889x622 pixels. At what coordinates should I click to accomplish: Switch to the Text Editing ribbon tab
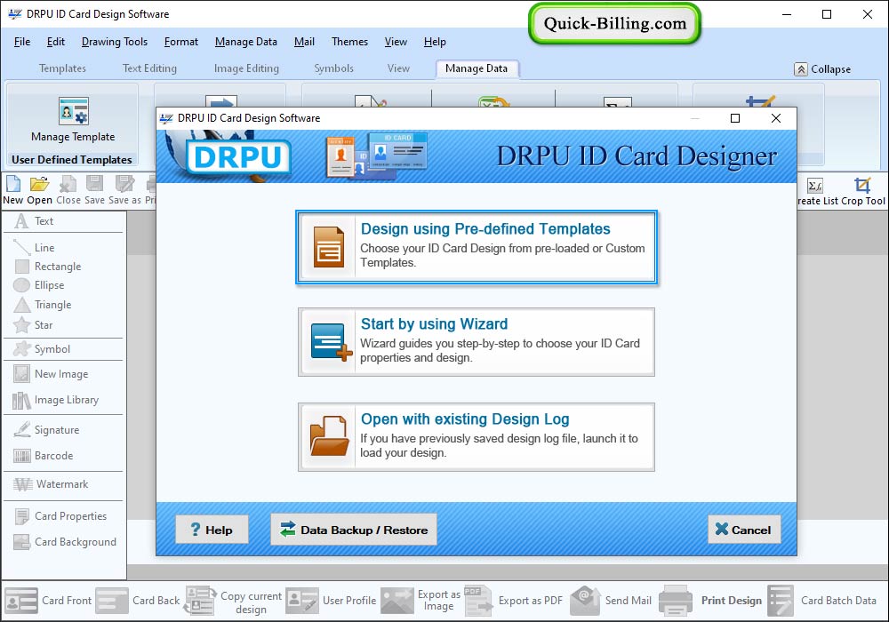(x=149, y=68)
